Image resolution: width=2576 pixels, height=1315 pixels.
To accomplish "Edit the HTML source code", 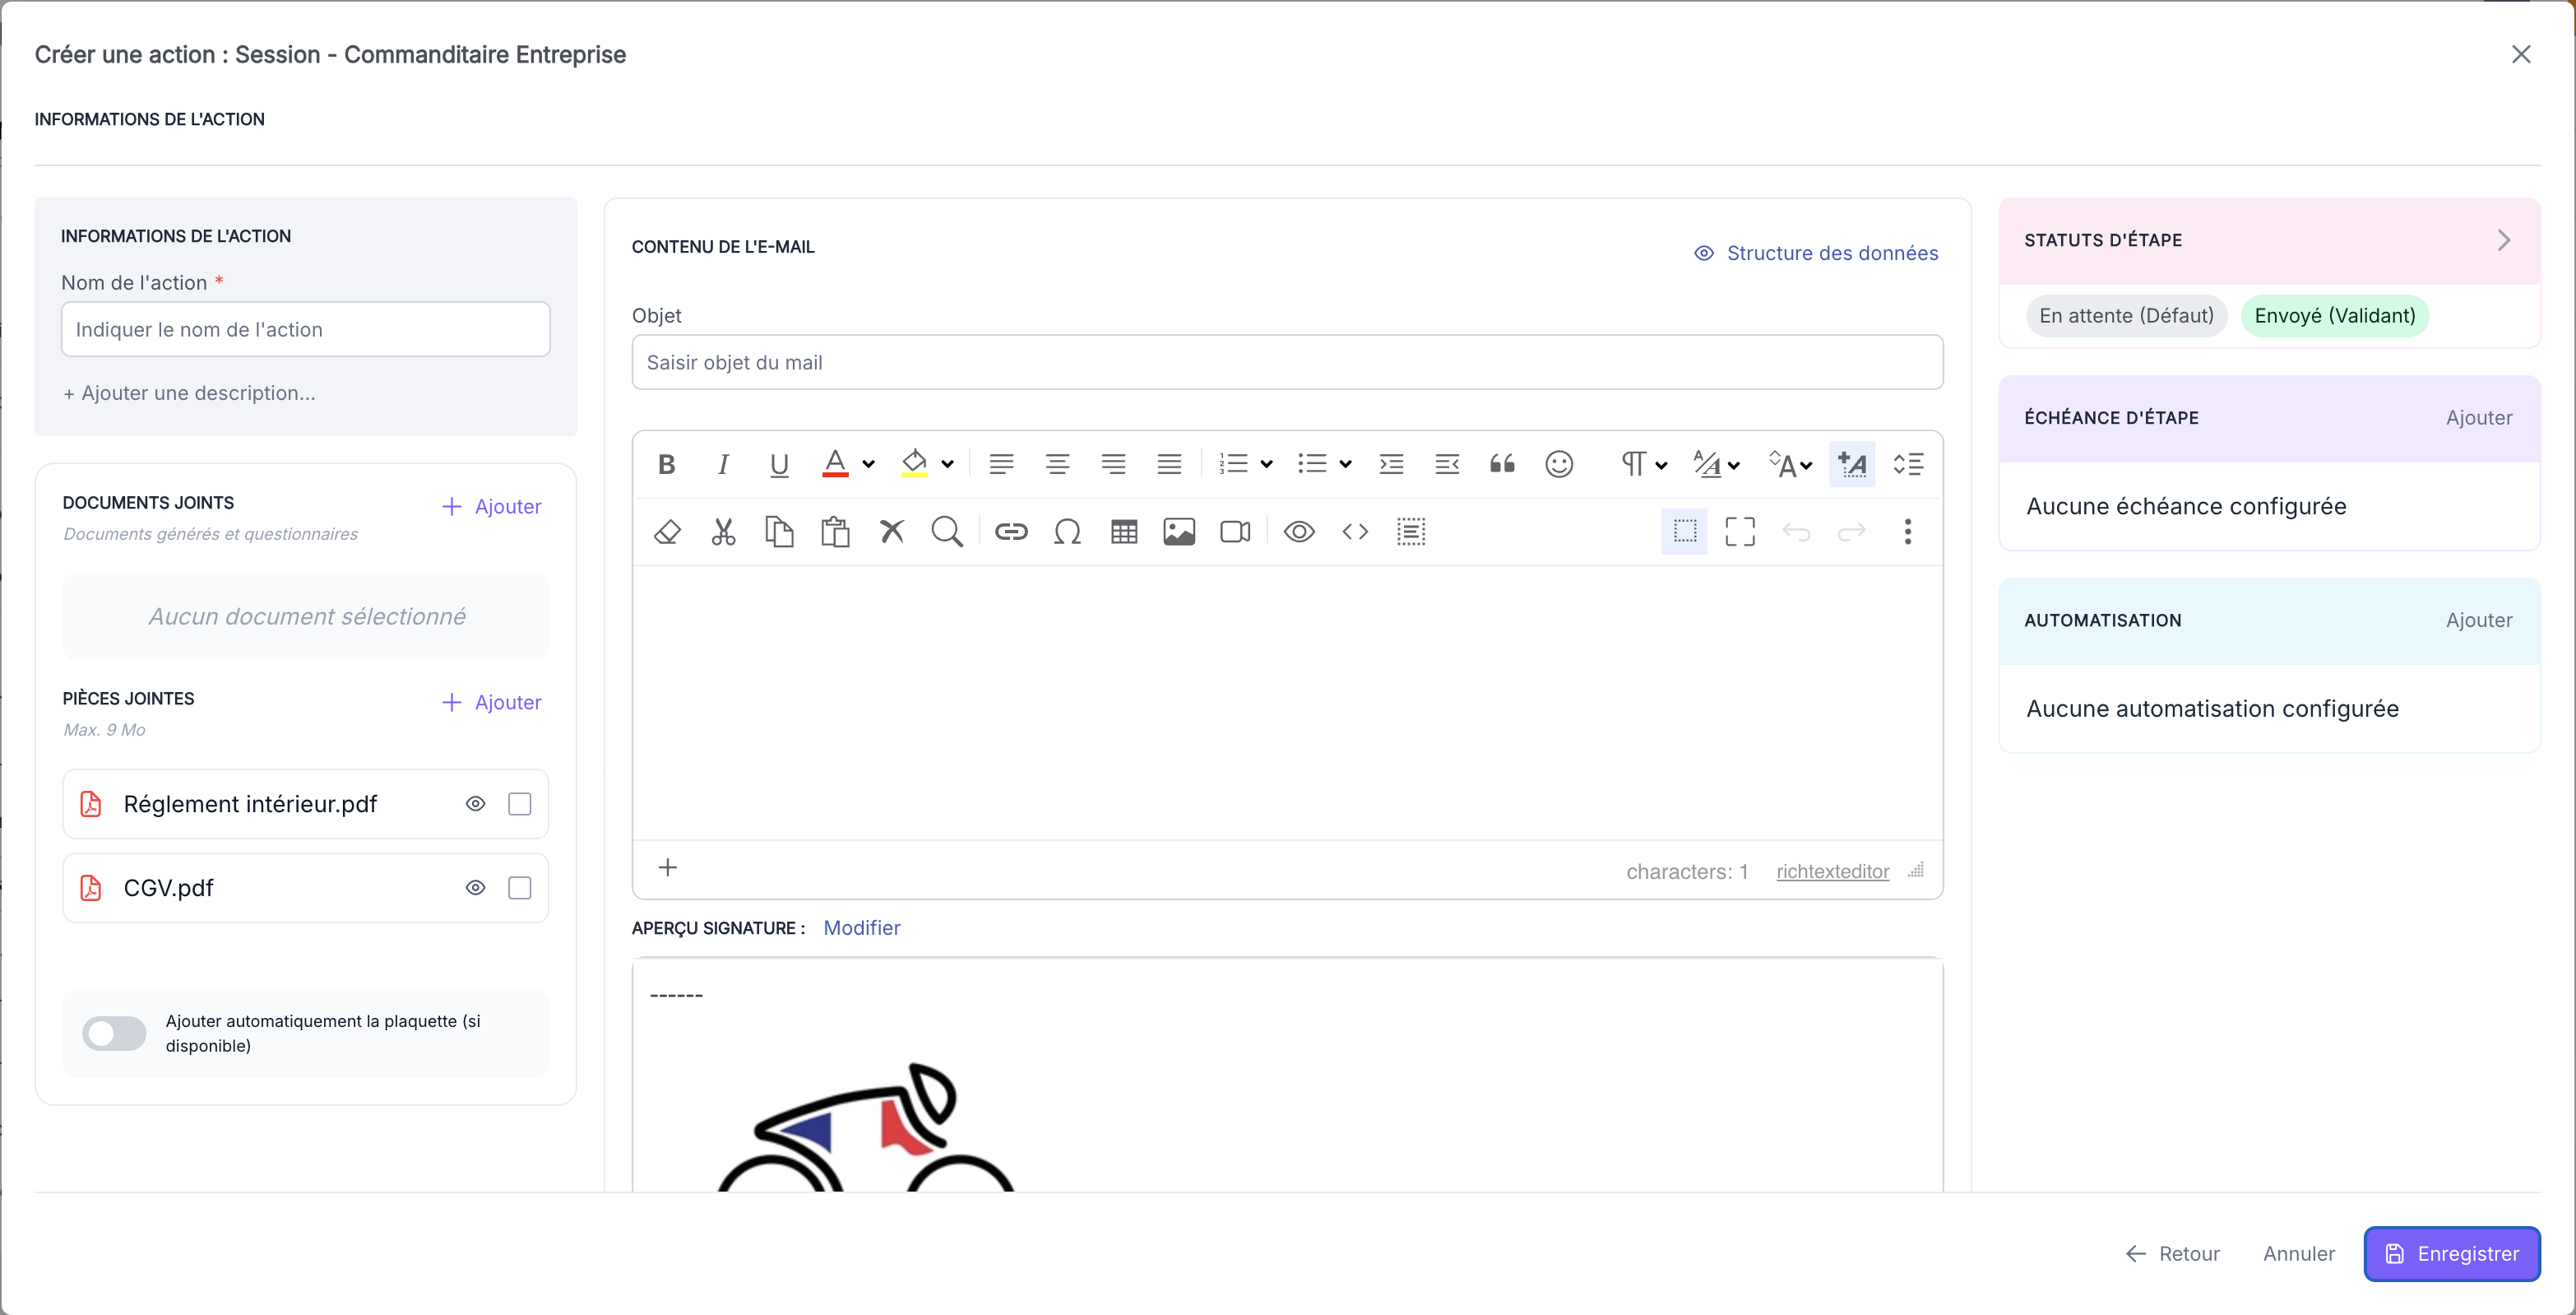I will coord(1355,532).
